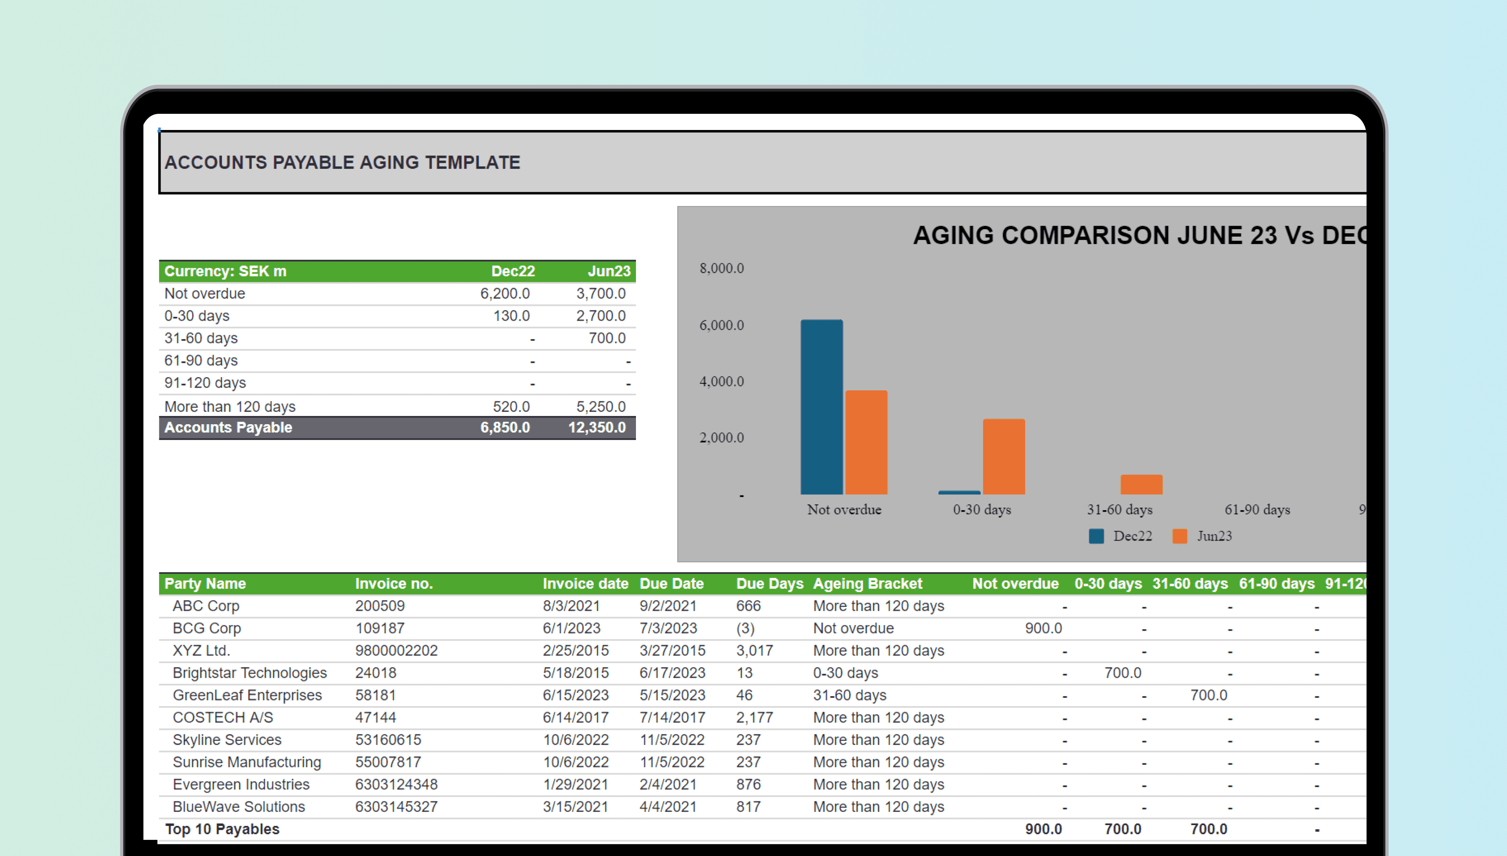Select the Jun23 31-60 days orange bar
This screenshot has height=856, width=1507.
(x=1142, y=485)
